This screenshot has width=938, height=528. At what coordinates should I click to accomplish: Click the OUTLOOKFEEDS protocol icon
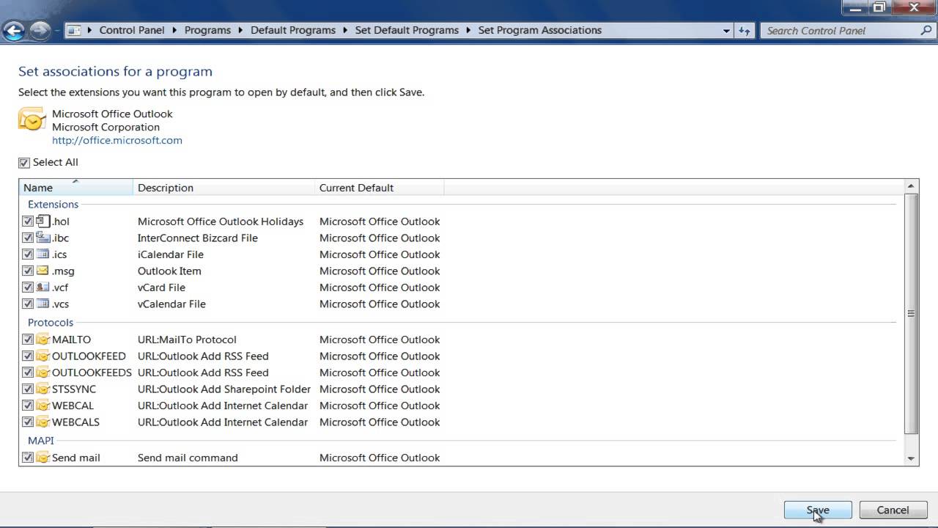coord(43,373)
